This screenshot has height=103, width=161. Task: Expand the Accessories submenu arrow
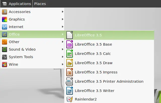coord(63,12)
